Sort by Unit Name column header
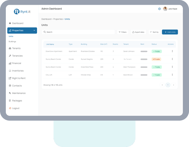 click(50, 44)
